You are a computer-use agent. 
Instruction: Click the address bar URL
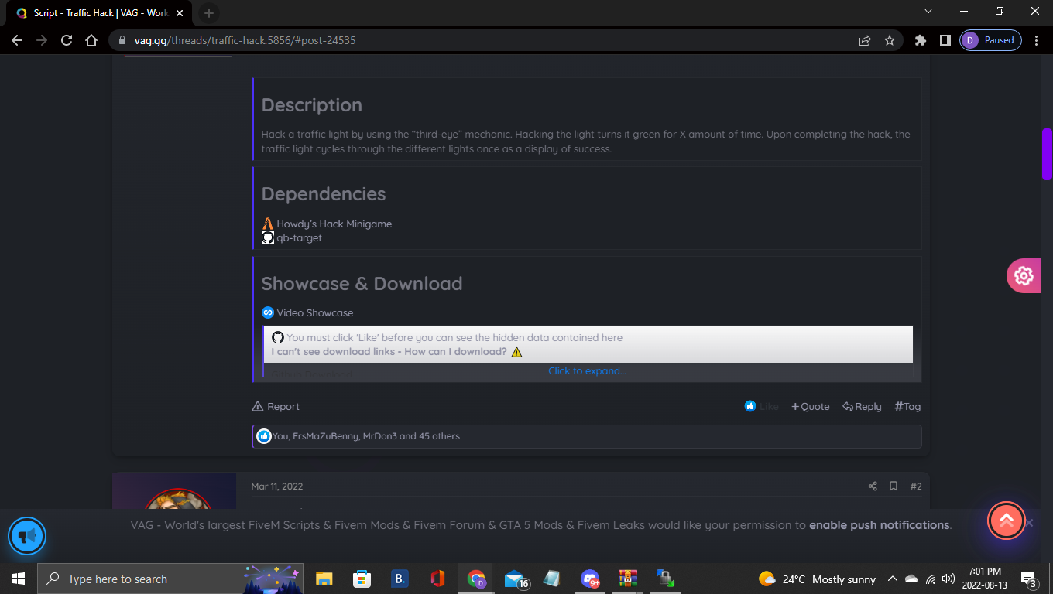[x=245, y=40]
